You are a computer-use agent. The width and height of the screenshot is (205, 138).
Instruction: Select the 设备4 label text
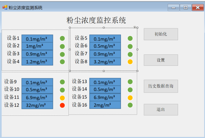pos(13,61)
